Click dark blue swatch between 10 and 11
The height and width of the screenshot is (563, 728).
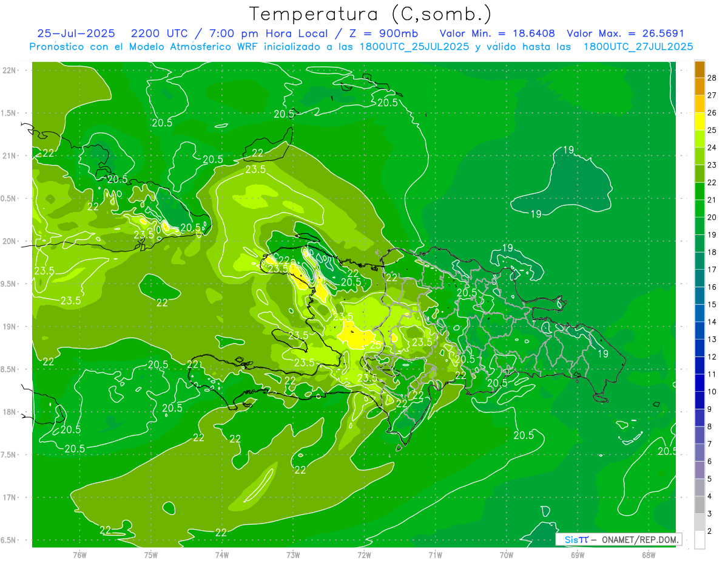pyautogui.click(x=699, y=383)
